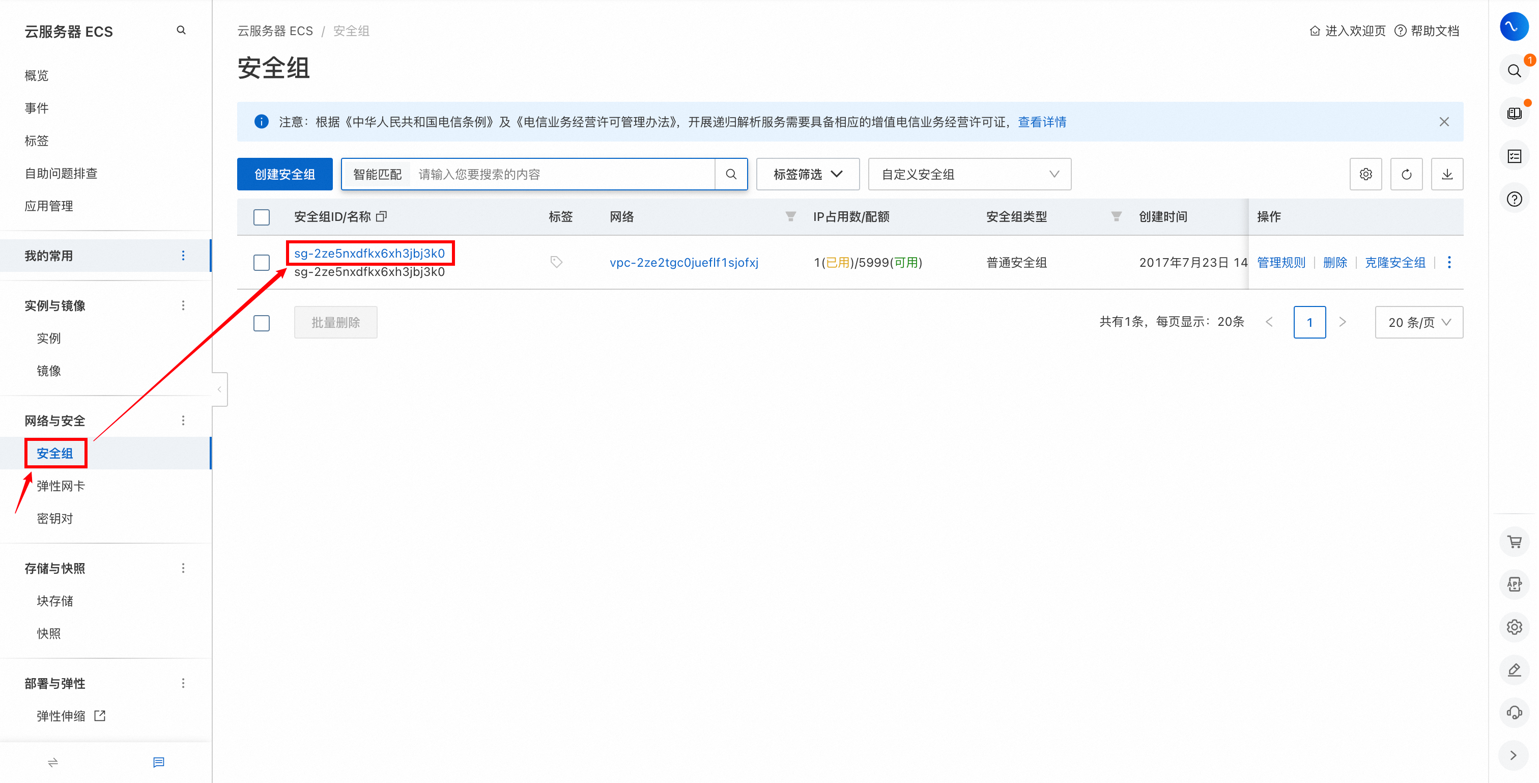Go to the next page arrow
The width and height of the screenshot is (1539, 783).
pos(1343,322)
